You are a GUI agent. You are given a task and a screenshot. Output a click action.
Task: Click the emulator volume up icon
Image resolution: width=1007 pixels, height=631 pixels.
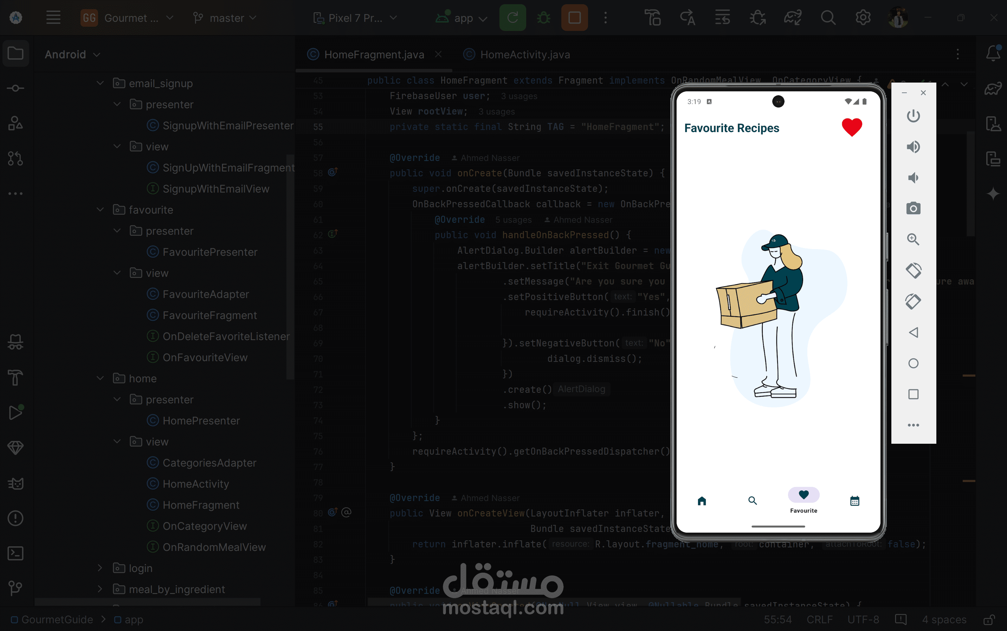click(913, 147)
